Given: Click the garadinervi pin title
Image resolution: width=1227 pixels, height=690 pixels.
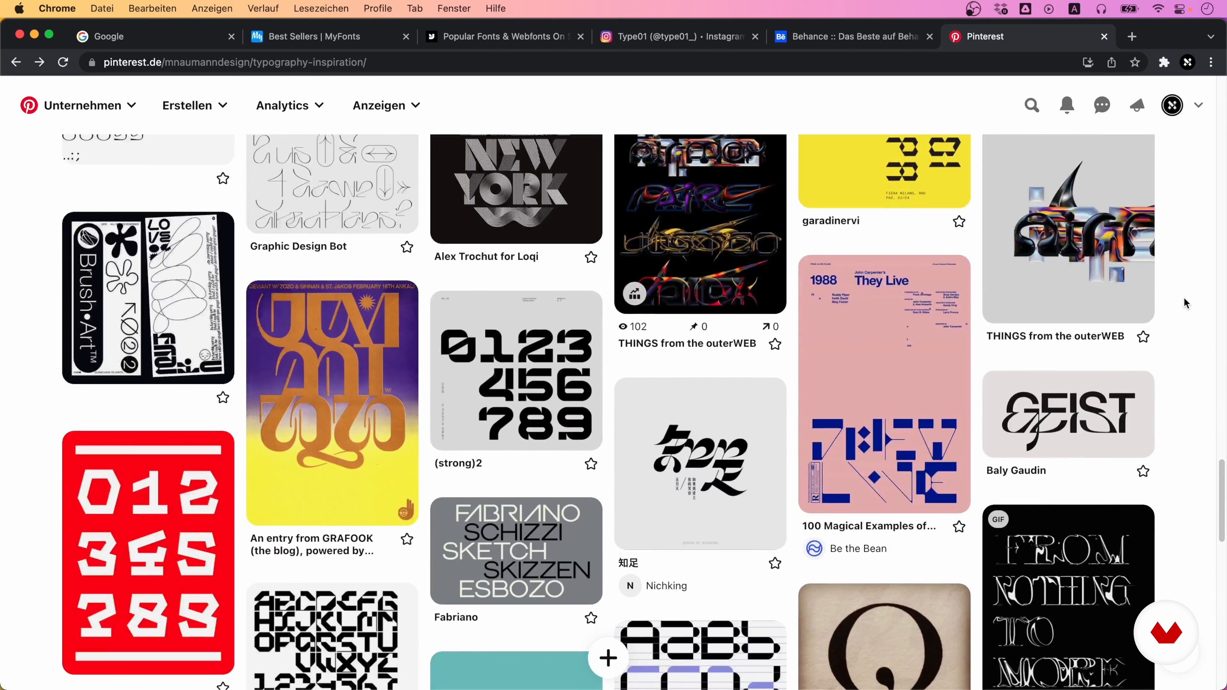Looking at the screenshot, I should coord(831,220).
